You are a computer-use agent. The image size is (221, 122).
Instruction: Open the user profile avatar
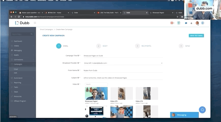click(x=197, y=23)
